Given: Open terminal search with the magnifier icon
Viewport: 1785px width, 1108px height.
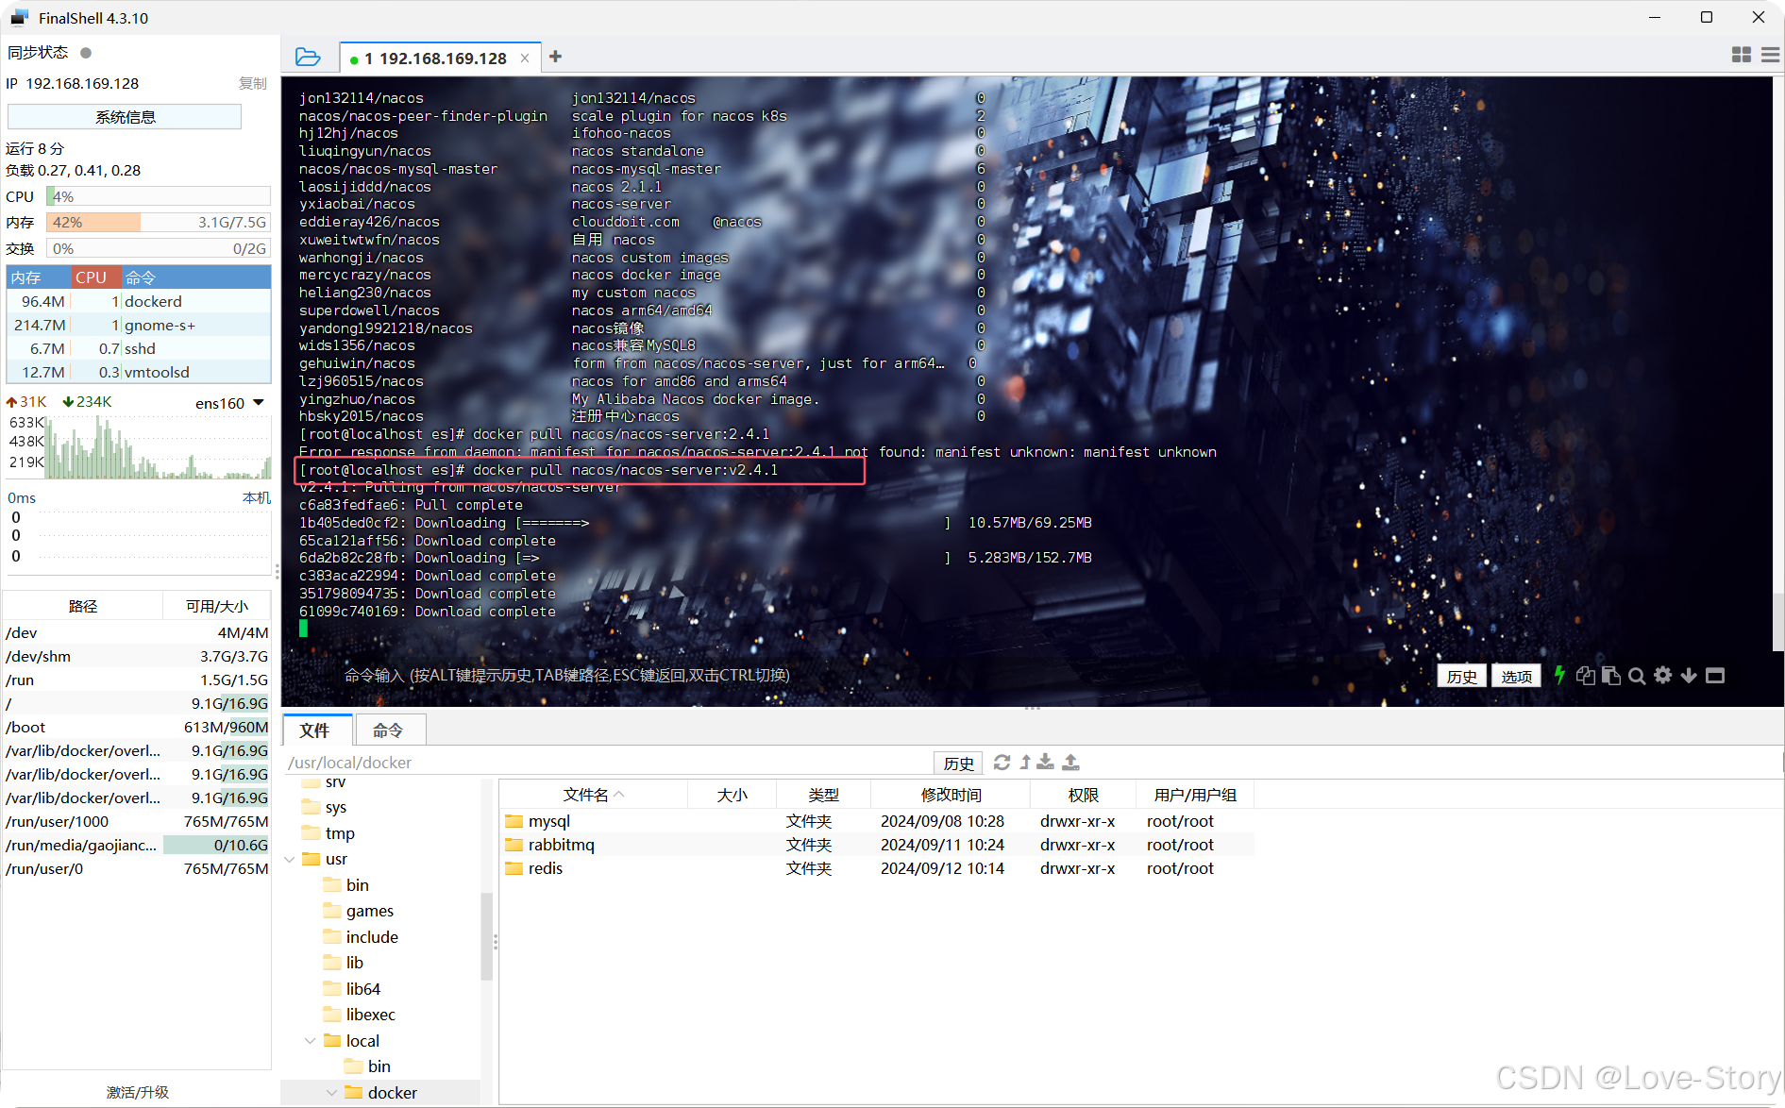Looking at the screenshot, I should 1636,675.
